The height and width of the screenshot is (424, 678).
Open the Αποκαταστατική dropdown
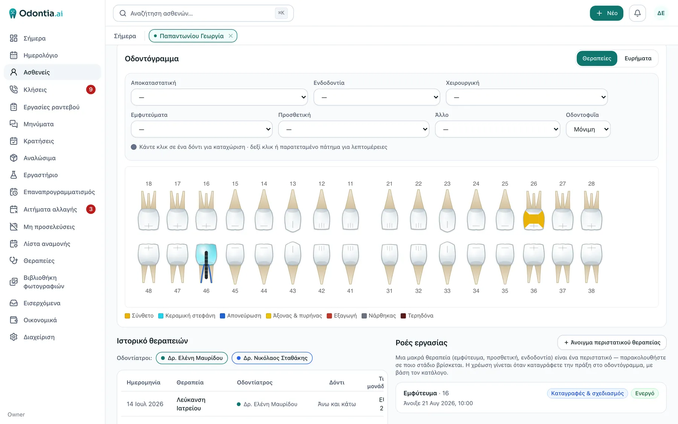(x=219, y=97)
